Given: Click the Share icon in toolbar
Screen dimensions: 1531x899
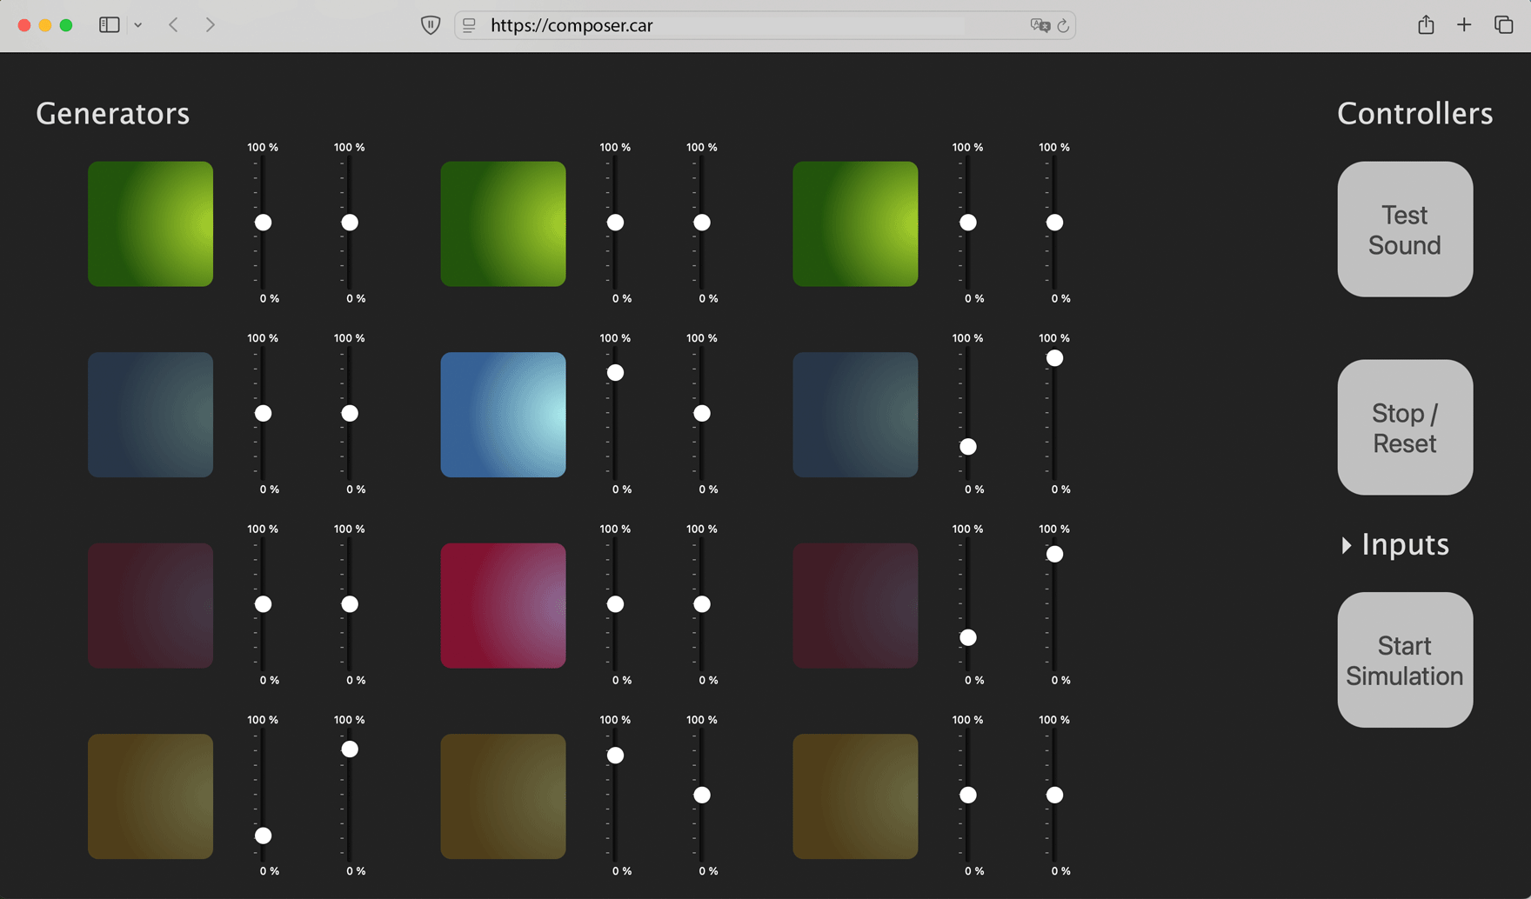Looking at the screenshot, I should pyautogui.click(x=1426, y=25).
